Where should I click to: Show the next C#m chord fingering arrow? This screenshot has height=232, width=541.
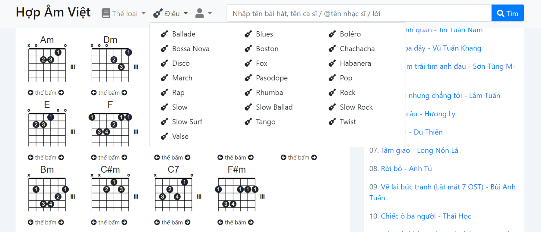(x=124, y=222)
